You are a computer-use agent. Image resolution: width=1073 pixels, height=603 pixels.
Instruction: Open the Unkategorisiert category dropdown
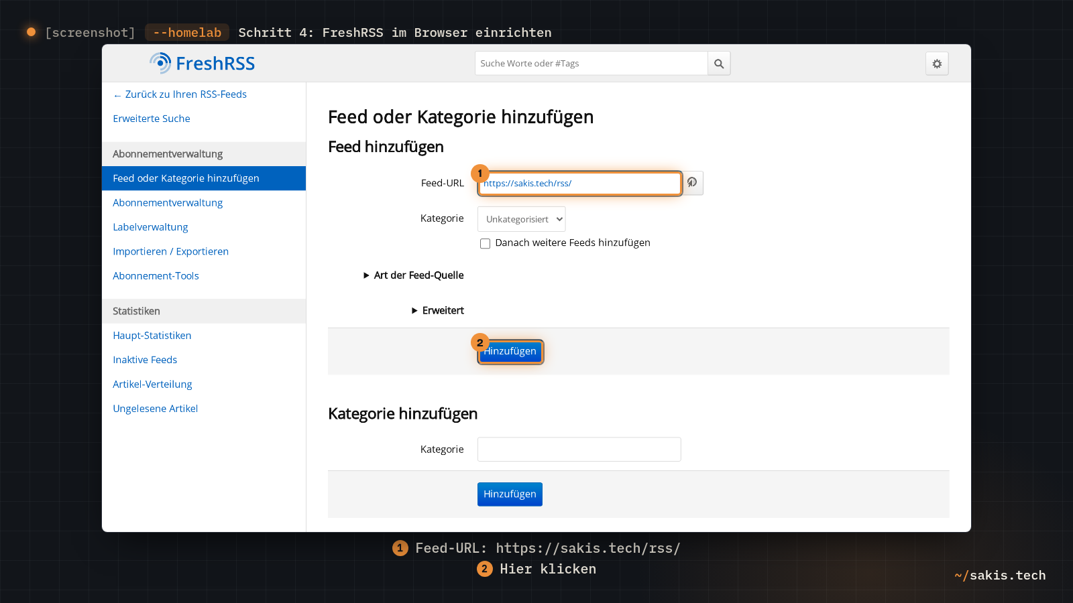[x=521, y=219]
